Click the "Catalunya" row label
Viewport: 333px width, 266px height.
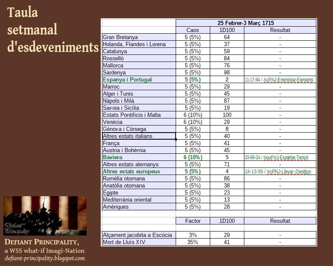click(139, 52)
